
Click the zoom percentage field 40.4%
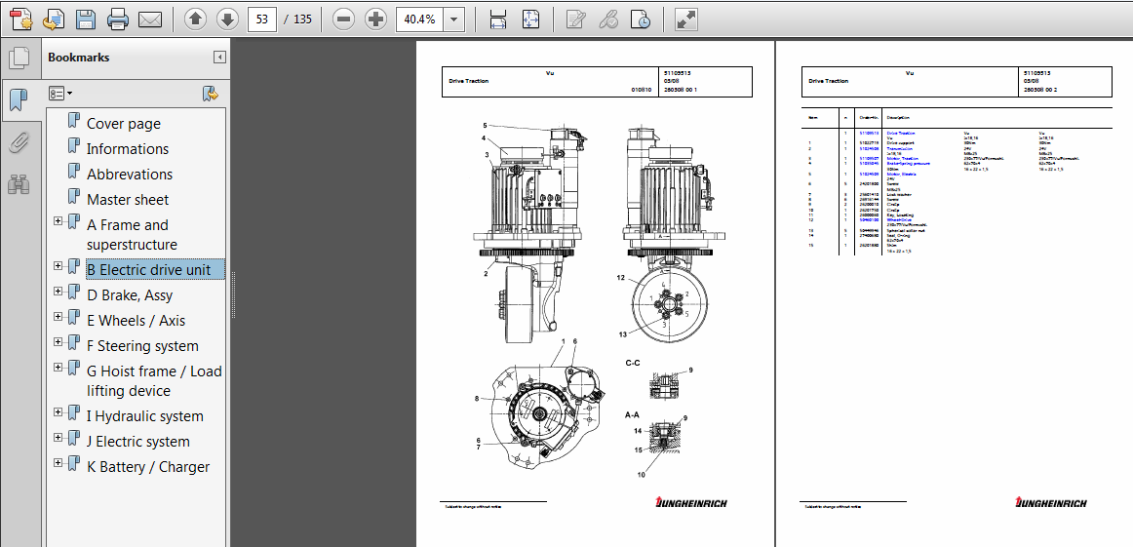tap(420, 20)
